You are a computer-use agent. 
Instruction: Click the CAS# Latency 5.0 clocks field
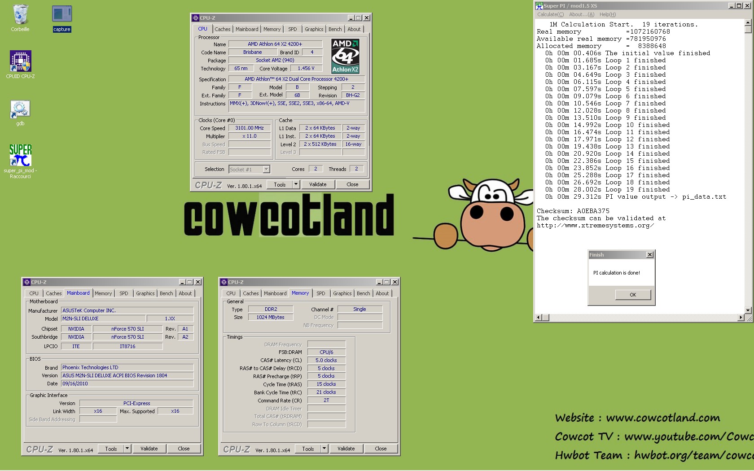click(326, 360)
